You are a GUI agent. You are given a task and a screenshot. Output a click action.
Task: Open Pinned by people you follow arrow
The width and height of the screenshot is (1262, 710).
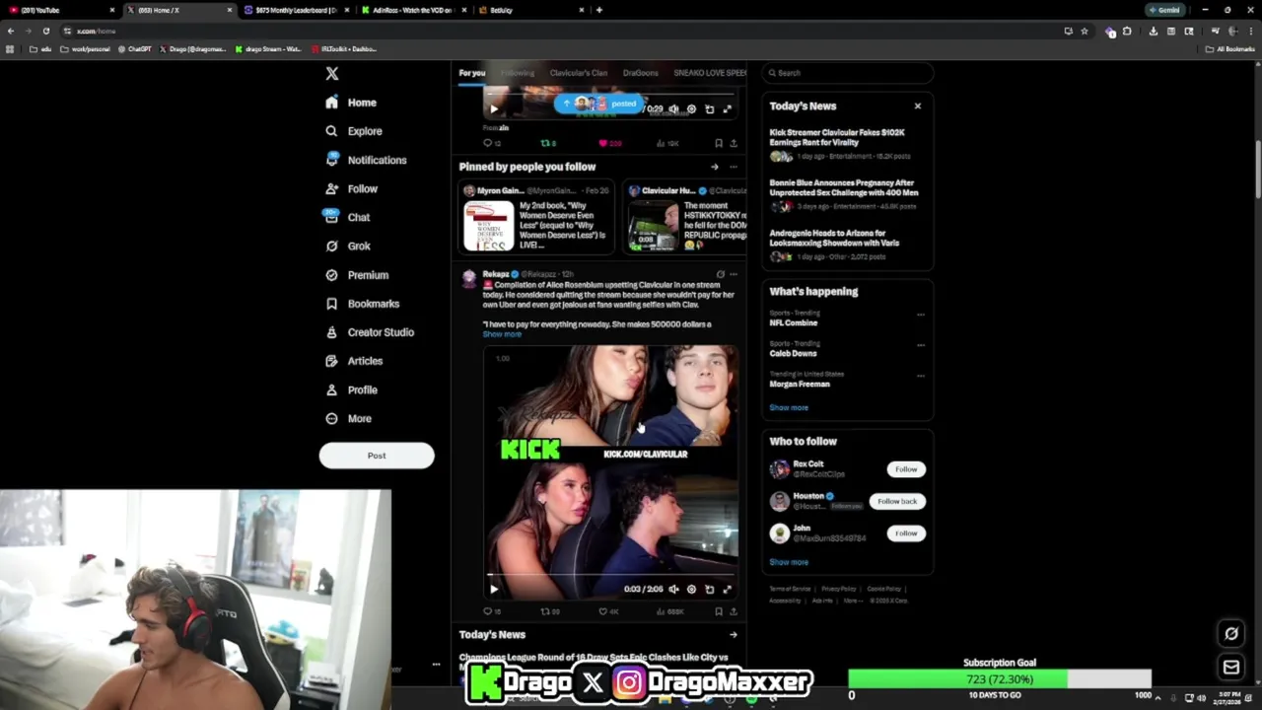pyautogui.click(x=715, y=167)
